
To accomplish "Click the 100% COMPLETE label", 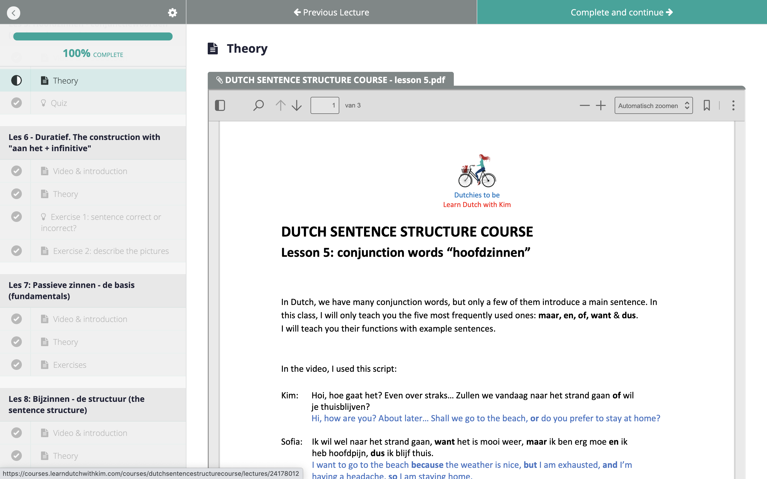I will point(93,53).
